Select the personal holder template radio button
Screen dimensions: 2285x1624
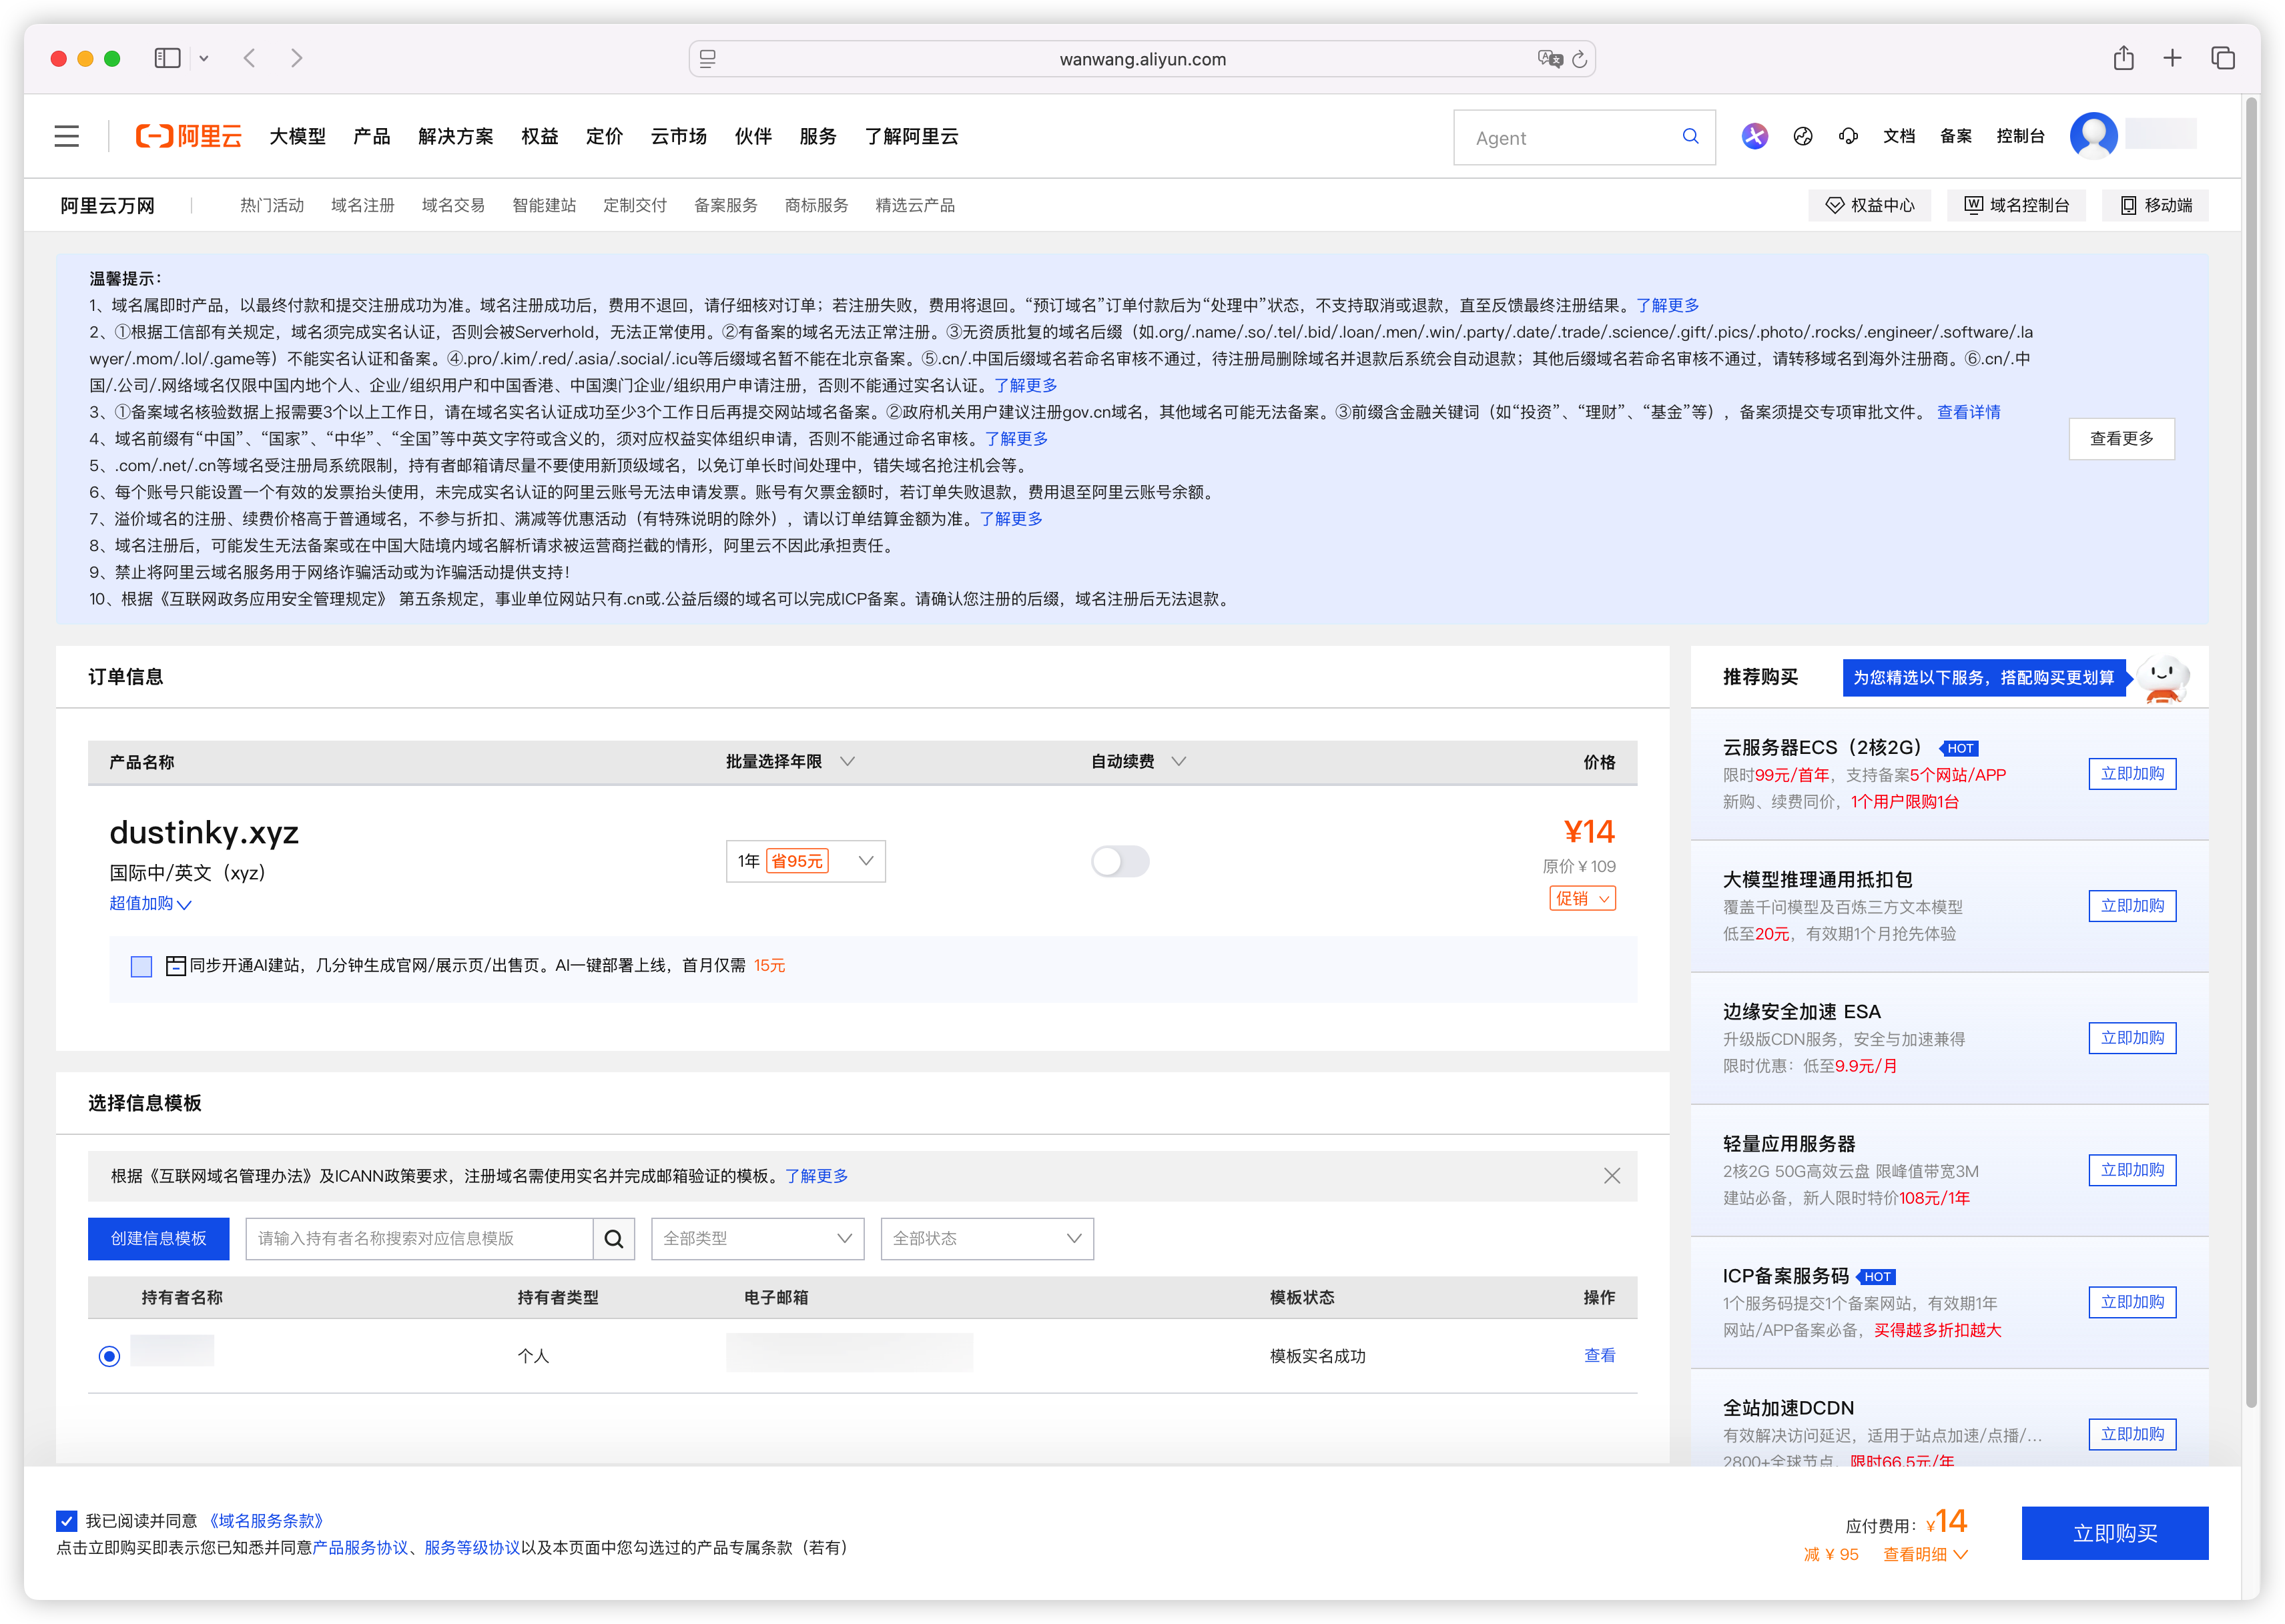pos(110,1356)
